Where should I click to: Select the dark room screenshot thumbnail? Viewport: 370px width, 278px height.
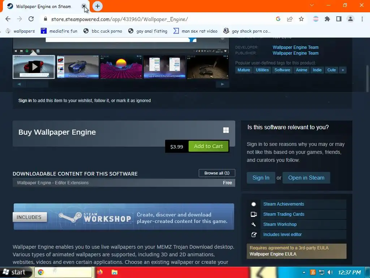click(208, 67)
